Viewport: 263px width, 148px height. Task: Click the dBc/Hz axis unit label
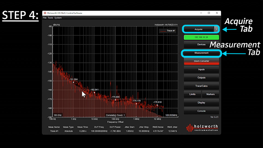coord(57,25)
